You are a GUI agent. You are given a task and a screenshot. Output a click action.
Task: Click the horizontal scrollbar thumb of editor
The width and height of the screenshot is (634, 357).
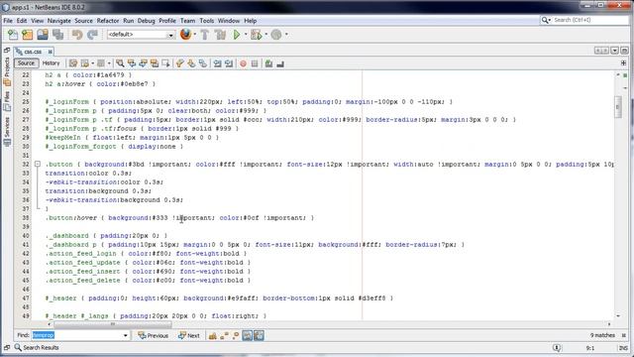point(113,324)
